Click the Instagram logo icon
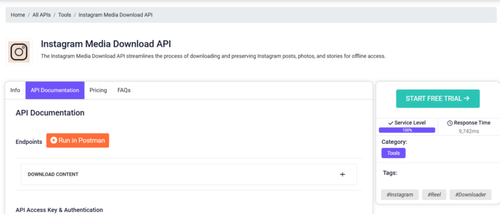The height and width of the screenshot is (214, 500). (x=19, y=52)
